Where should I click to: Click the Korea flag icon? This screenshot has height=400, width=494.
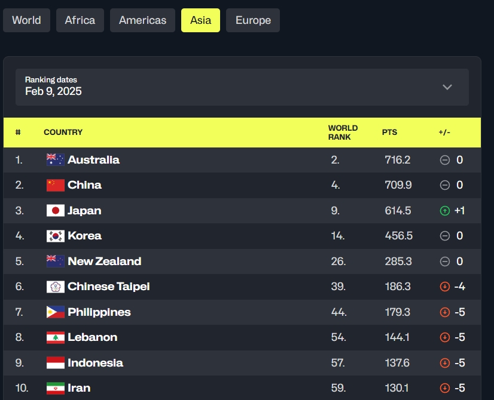point(56,236)
